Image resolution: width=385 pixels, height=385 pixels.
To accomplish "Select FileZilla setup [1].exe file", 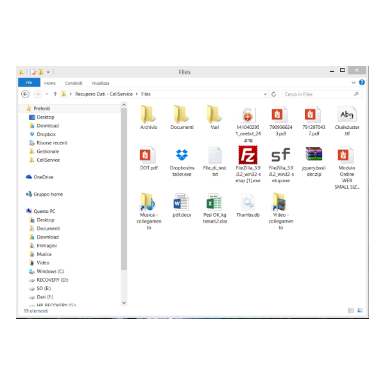I will tap(248, 164).
